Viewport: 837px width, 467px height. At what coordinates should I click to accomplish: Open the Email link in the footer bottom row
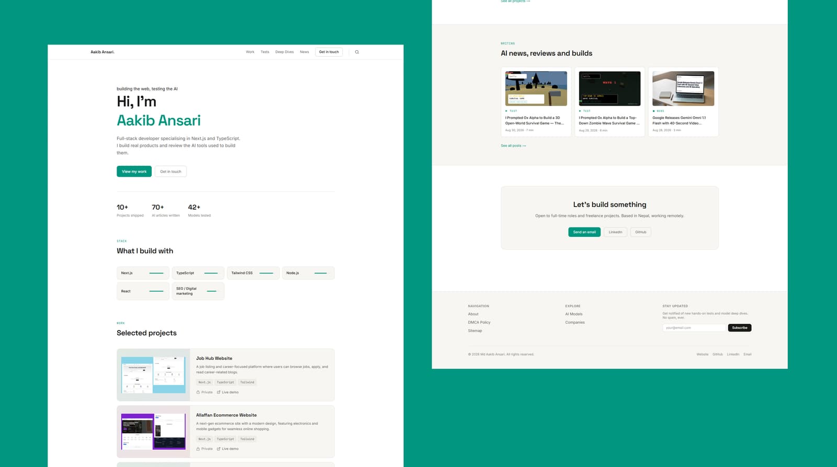click(748, 355)
